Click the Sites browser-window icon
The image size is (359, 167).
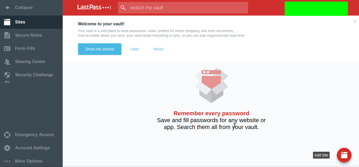tap(7, 22)
